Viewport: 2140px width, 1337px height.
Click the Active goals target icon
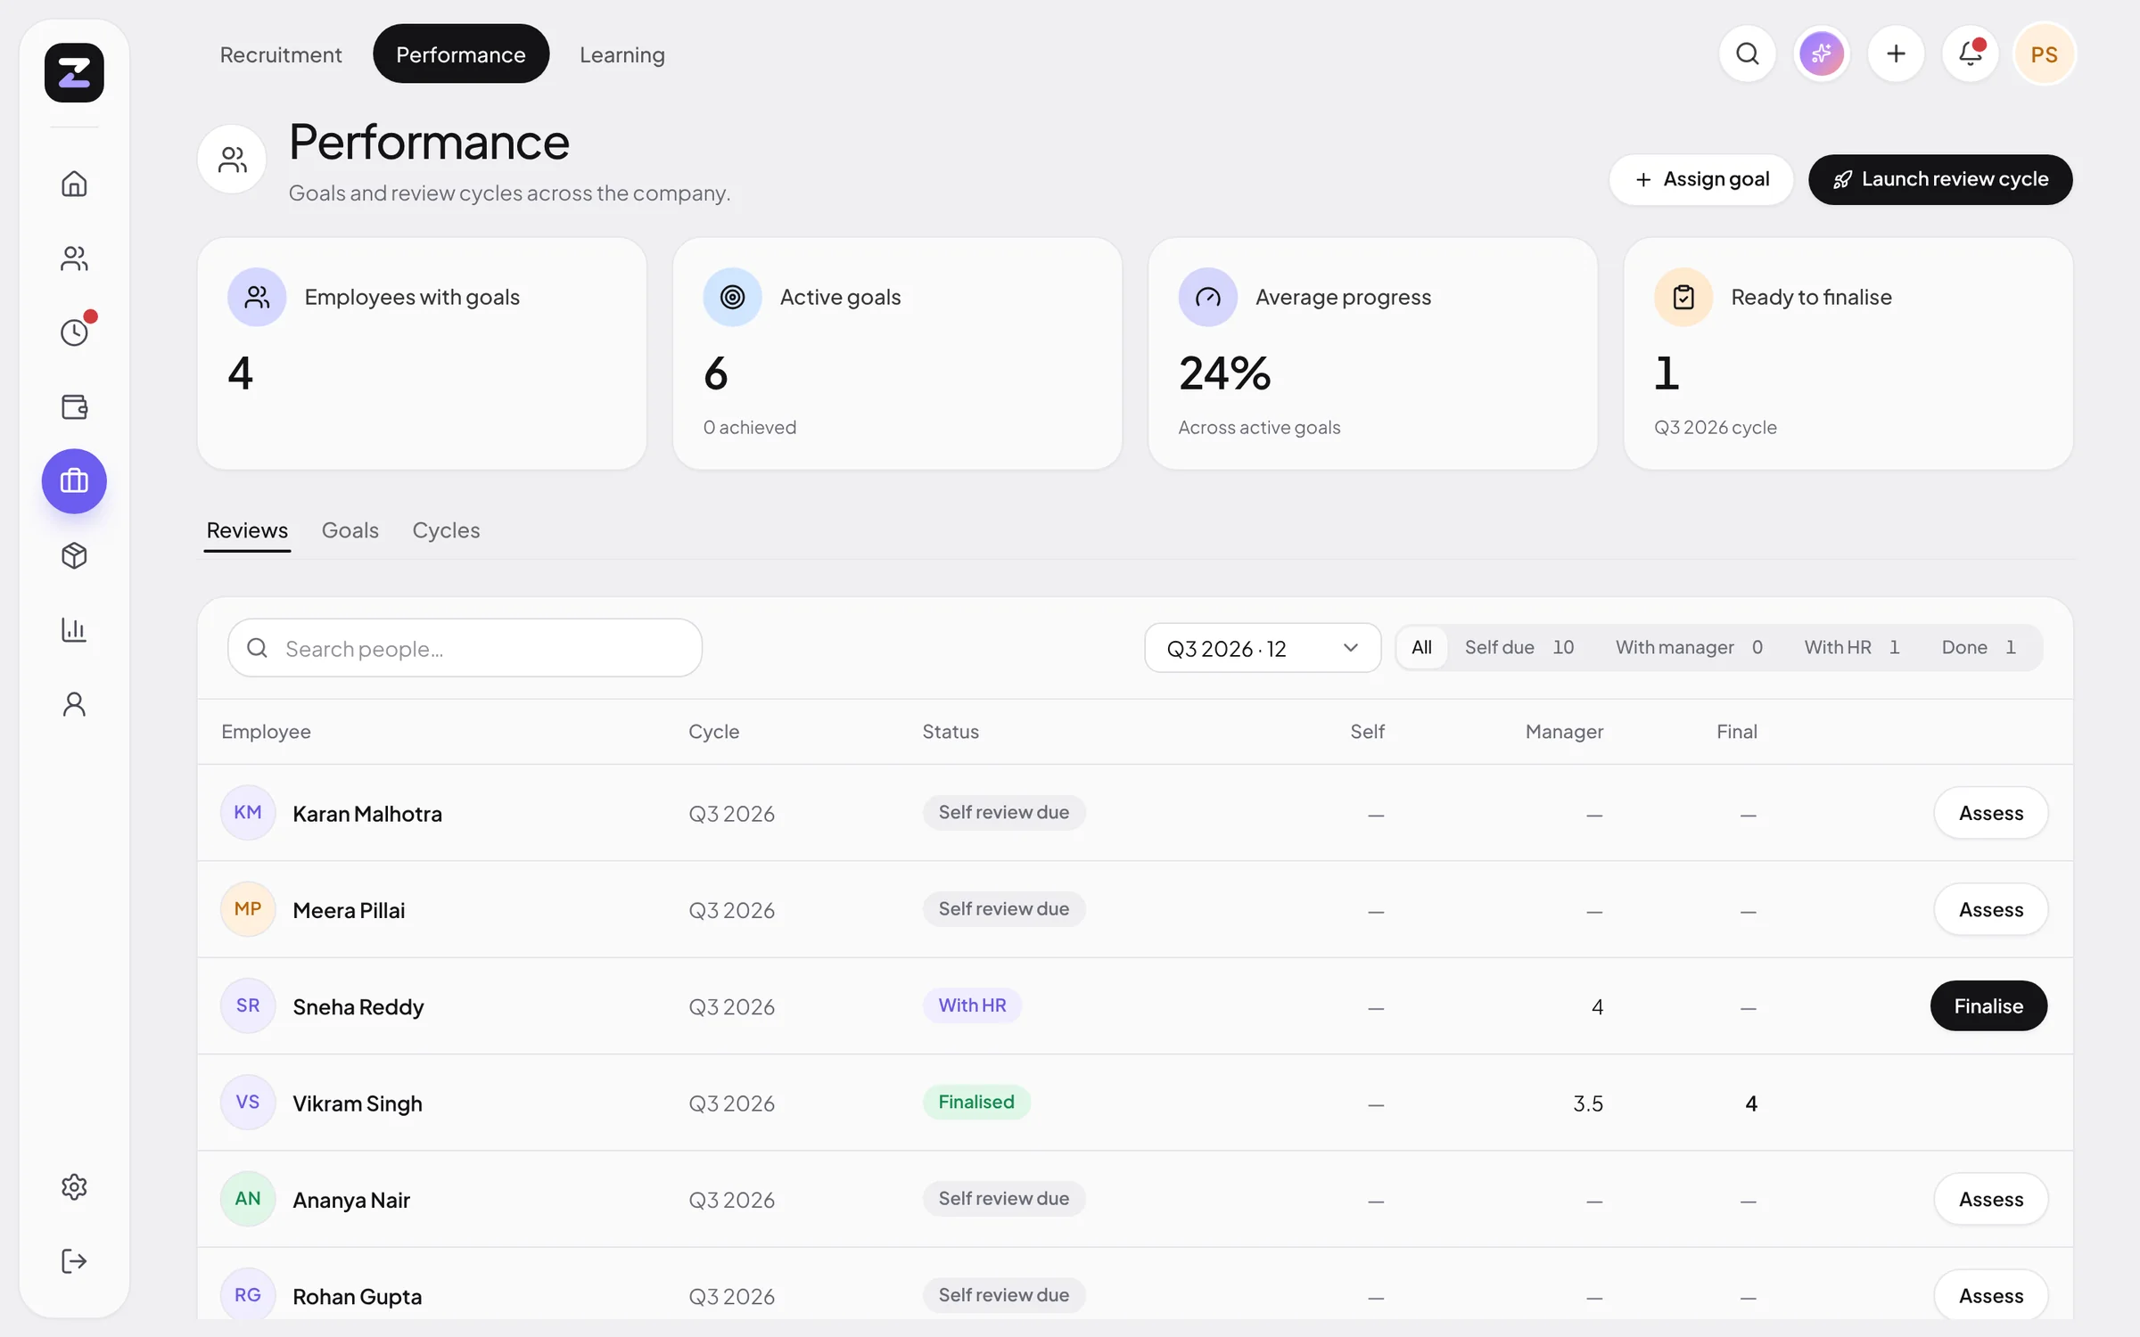[732, 297]
